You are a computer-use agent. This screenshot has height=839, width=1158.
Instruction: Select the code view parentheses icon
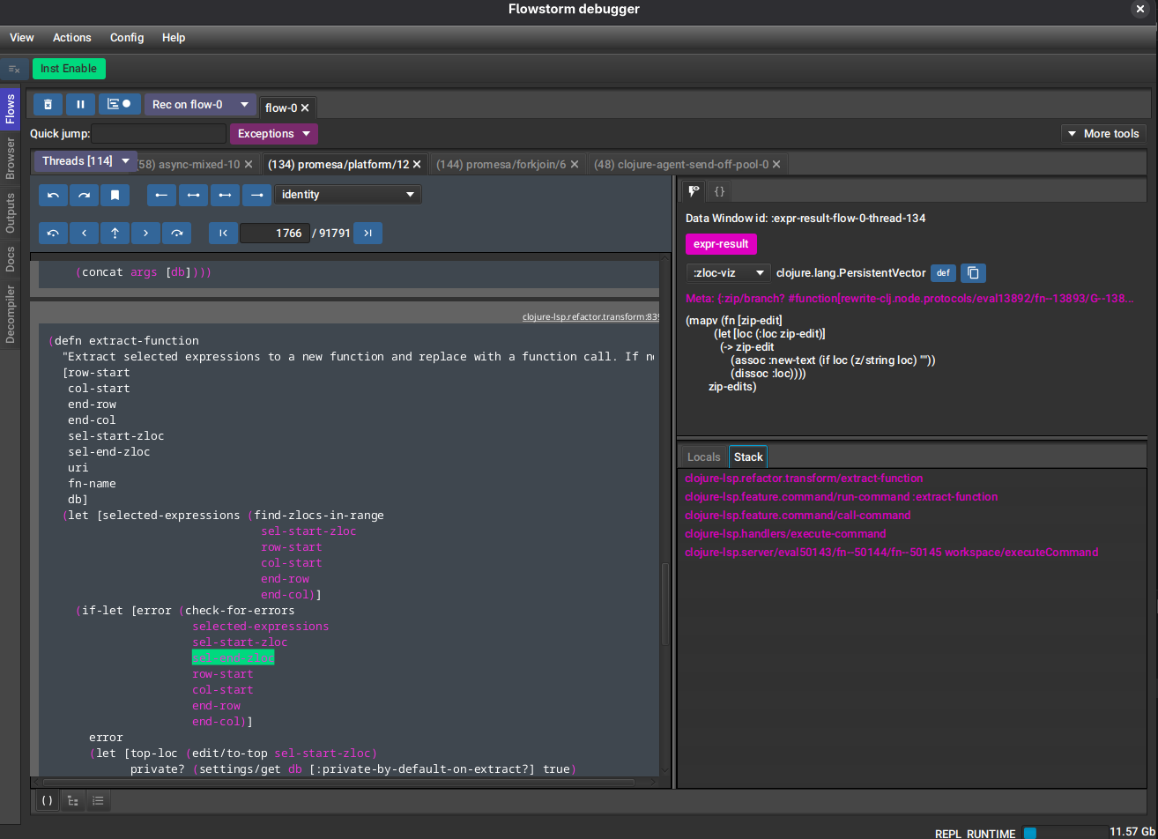(x=48, y=801)
